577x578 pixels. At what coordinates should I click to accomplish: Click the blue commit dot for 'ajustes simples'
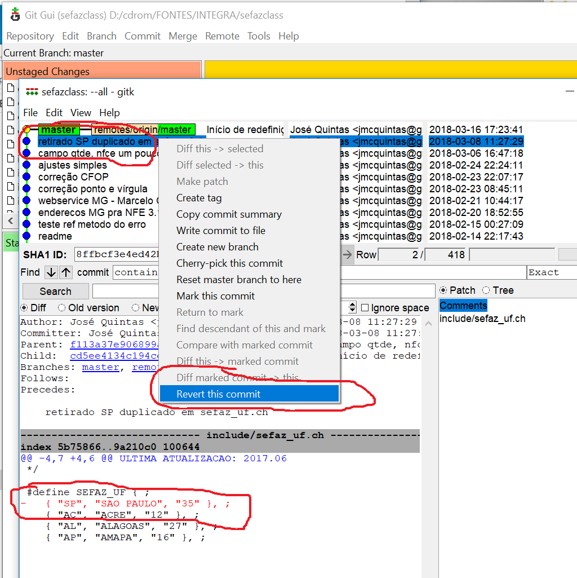coord(26,165)
